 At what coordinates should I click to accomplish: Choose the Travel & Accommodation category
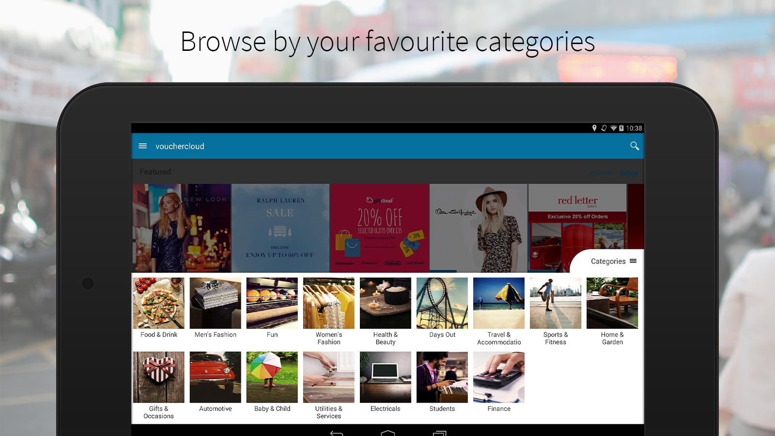click(x=499, y=311)
